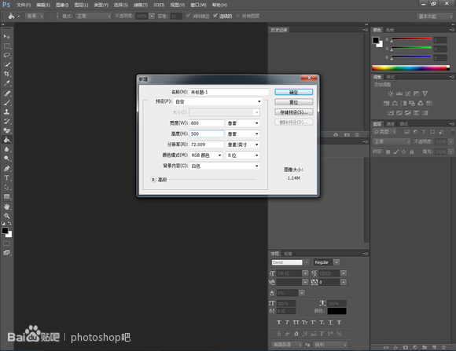The image size is (456, 351).
Task: Open the width unit dropdown
Action: (x=243, y=123)
